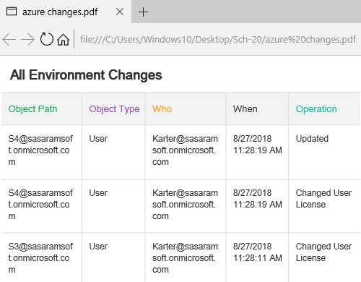Click the browser forward arrow

[27, 39]
